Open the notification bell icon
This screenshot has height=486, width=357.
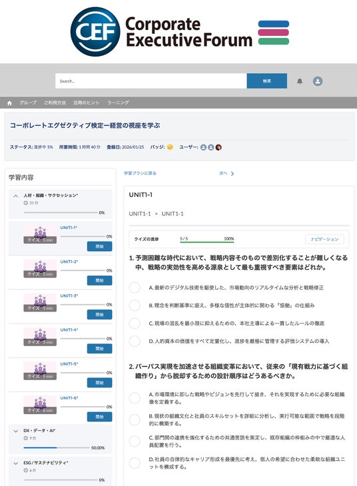point(300,81)
